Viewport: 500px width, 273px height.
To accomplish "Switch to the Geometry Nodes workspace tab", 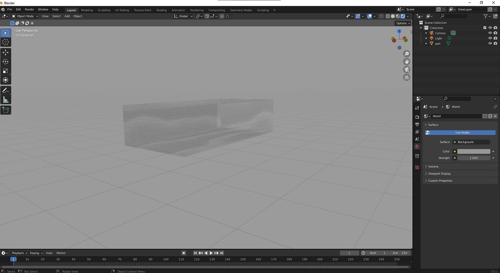I will [241, 10].
